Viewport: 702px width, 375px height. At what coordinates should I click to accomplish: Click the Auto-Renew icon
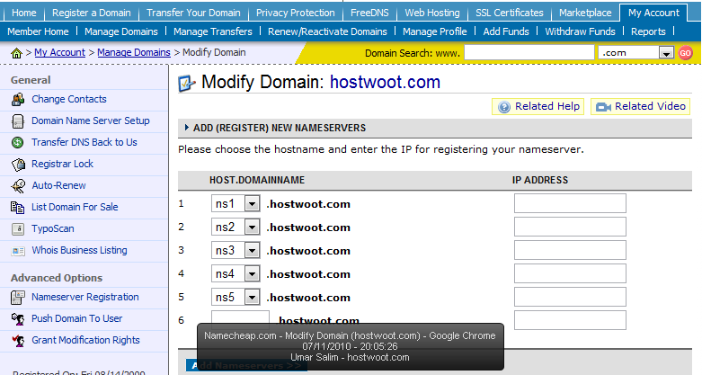(18, 185)
